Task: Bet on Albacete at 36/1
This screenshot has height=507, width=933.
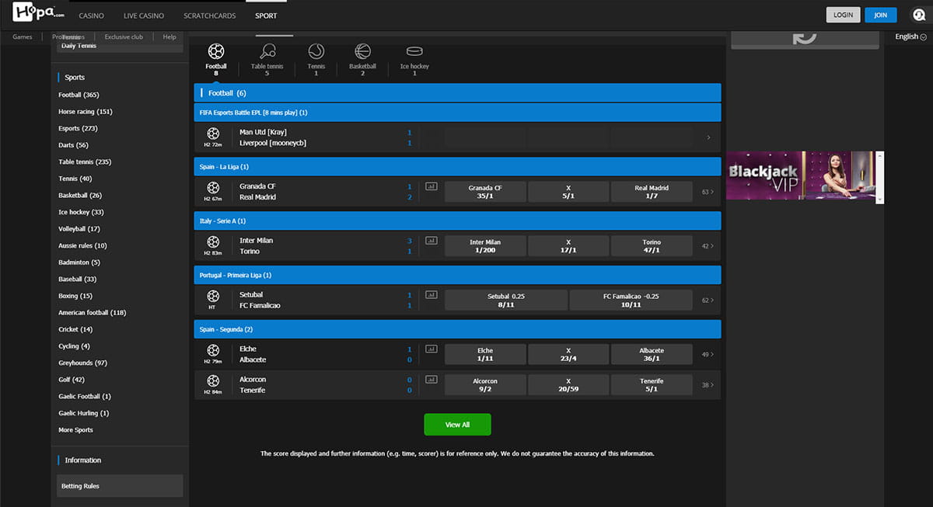Action: (x=652, y=355)
